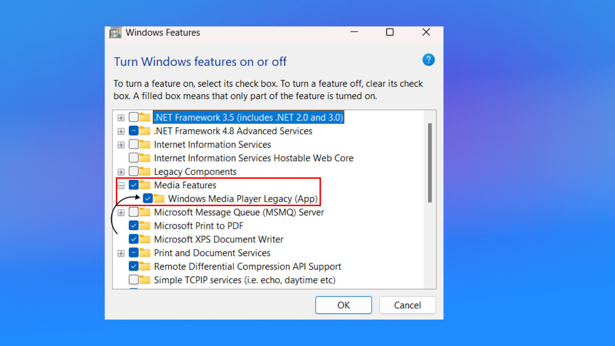Click folder icon beside .NET Framework 3.5
This screenshot has height=346, width=615.
[x=145, y=117]
